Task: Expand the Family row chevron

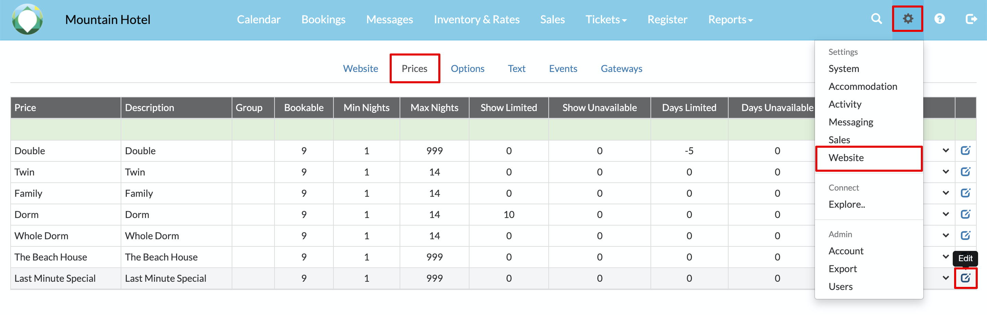Action: pyautogui.click(x=946, y=193)
